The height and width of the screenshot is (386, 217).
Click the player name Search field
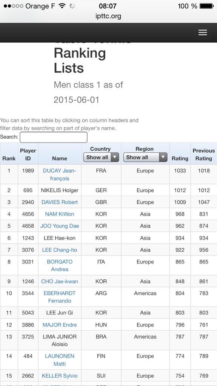click(x=54, y=137)
